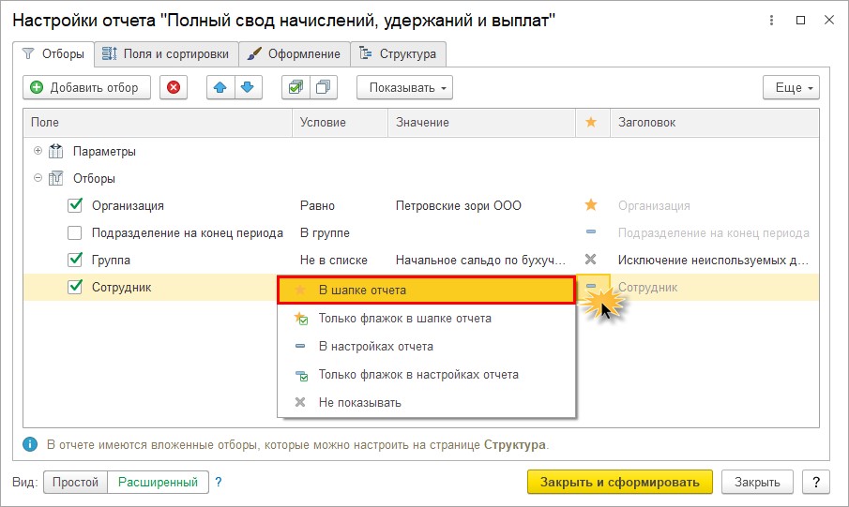Open the Оформление tab
The height and width of the screenshot is (507, 849).
(294, 54)
